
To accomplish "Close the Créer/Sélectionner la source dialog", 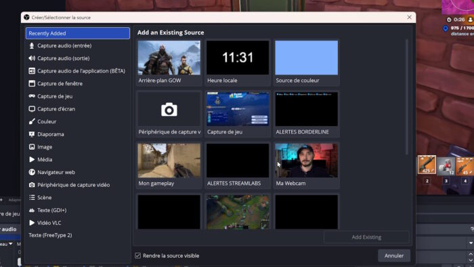I will click(409, 17).
